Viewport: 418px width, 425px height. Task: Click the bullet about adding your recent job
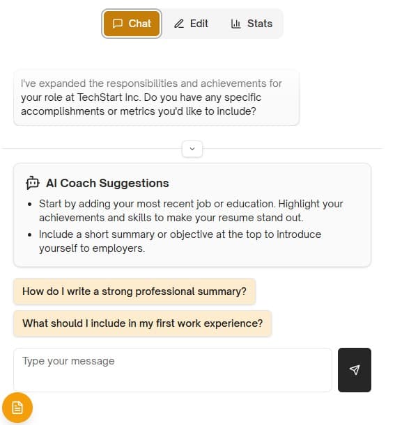191,211
